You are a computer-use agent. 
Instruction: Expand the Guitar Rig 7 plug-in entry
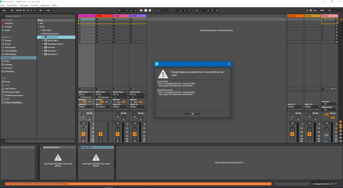point(43,40)
